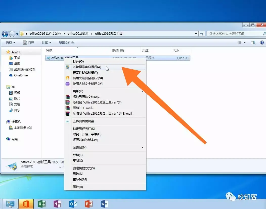Choose 属性(R) in the context menu
The height and width of the screenshot is (209, 266).
pos(105,187)
